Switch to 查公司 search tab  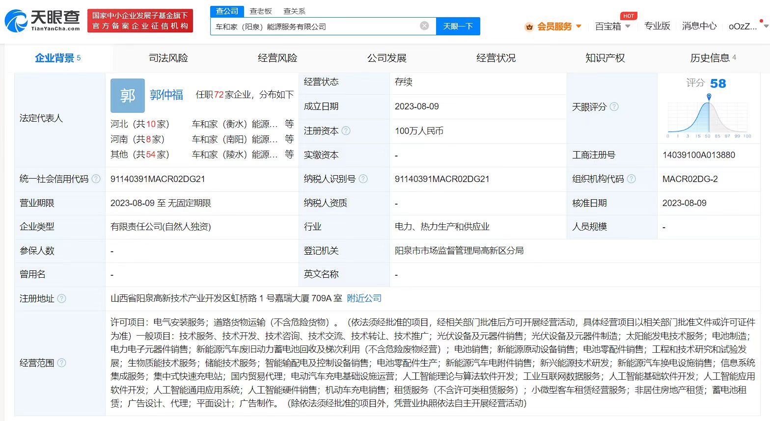click(227, 11)
